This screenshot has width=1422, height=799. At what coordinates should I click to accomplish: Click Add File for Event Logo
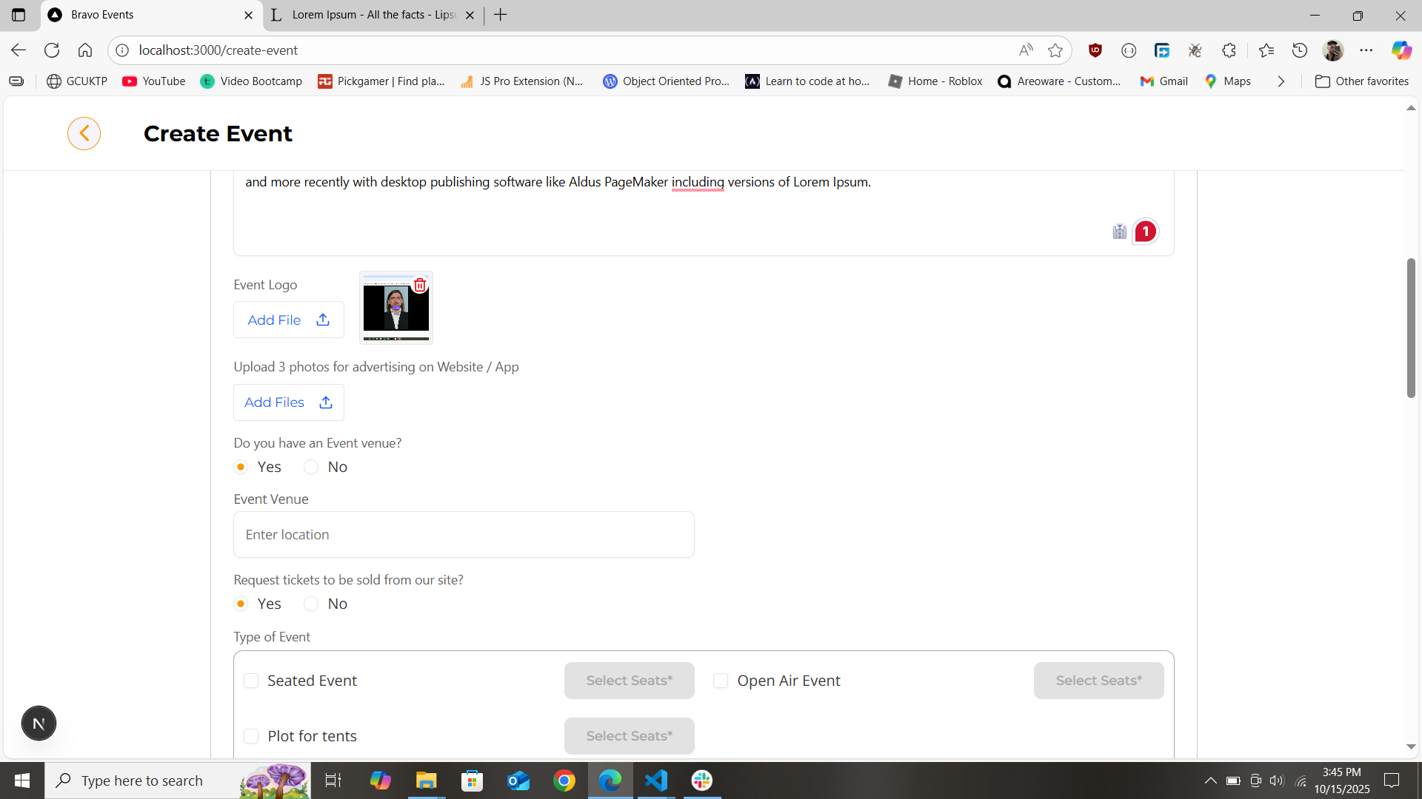[288, 320]
